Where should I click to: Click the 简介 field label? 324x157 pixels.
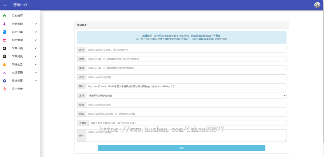coord(82,135)
